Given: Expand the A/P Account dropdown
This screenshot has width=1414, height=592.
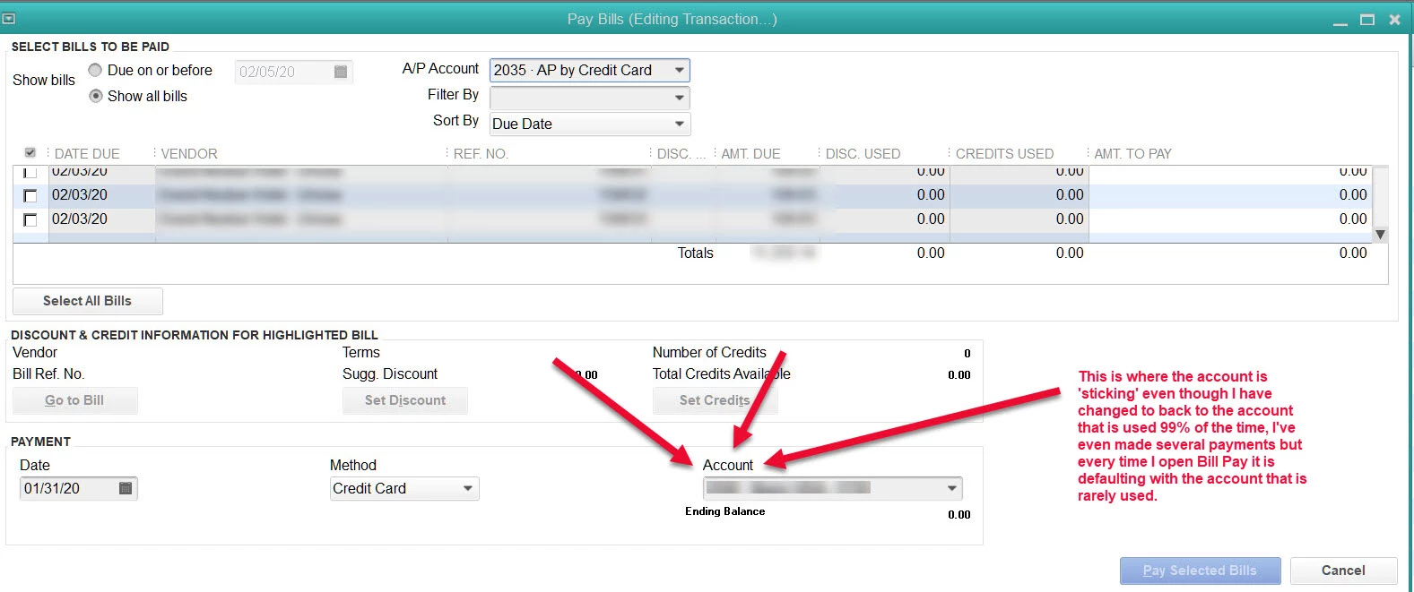Looking at the screenshot, I should point(680,70).
